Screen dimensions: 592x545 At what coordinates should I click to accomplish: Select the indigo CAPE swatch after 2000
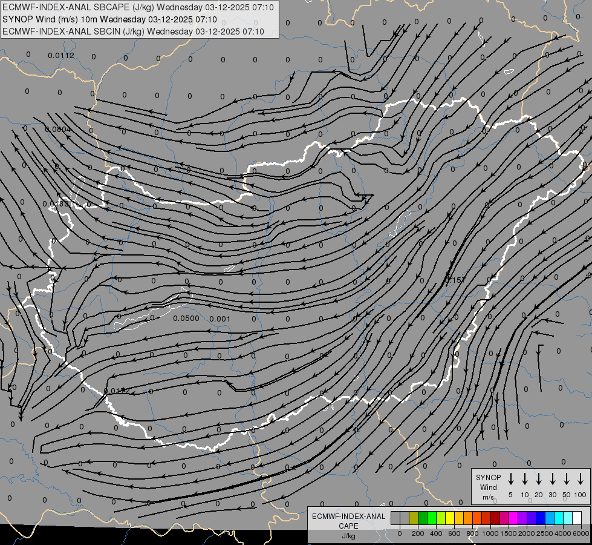click(531, 518)
